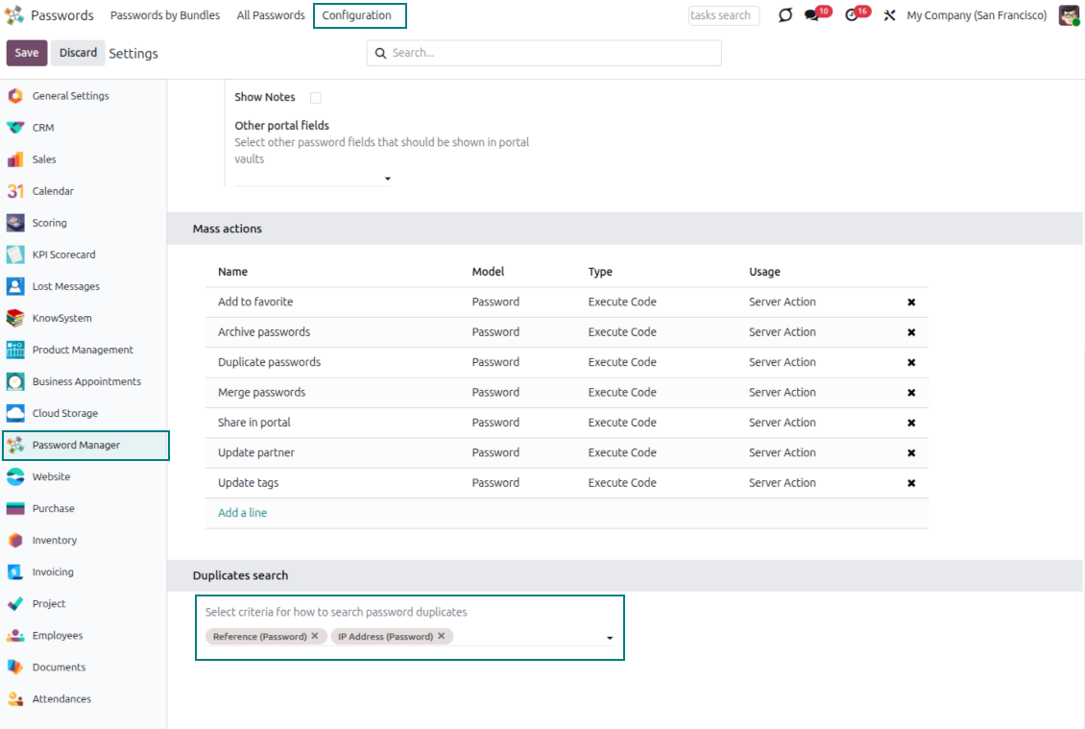Click the user avatar in top bar
This screenshot has width=1085, height=729.
pos(1069,15)
